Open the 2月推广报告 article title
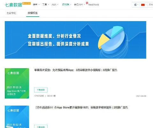Image resolution: width=153 pixels, height=128 pixels. pyautogui.click(x=82, y=108)
